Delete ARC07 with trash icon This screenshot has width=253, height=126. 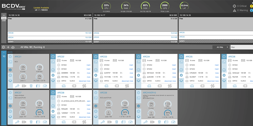(31, 122)
